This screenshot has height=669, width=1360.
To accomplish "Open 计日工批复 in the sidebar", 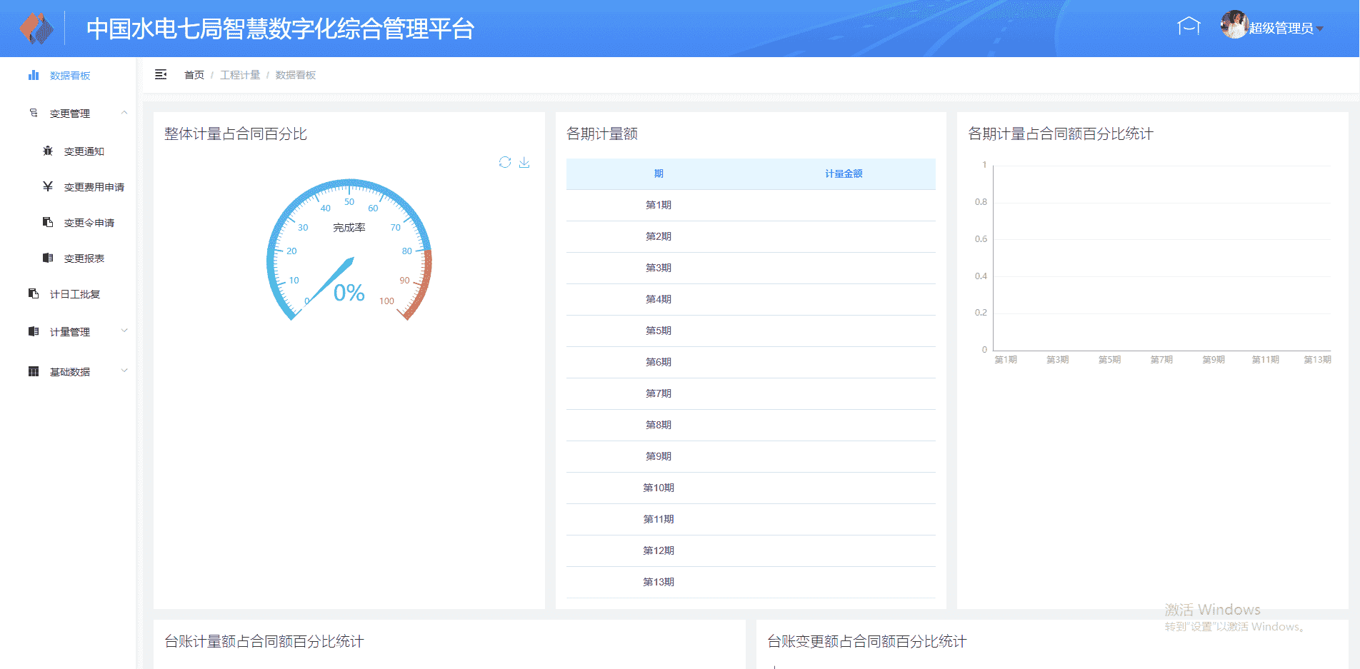I will pos(74,294).
